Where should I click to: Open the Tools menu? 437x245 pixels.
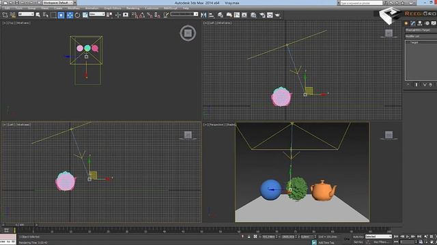(18, 8)
